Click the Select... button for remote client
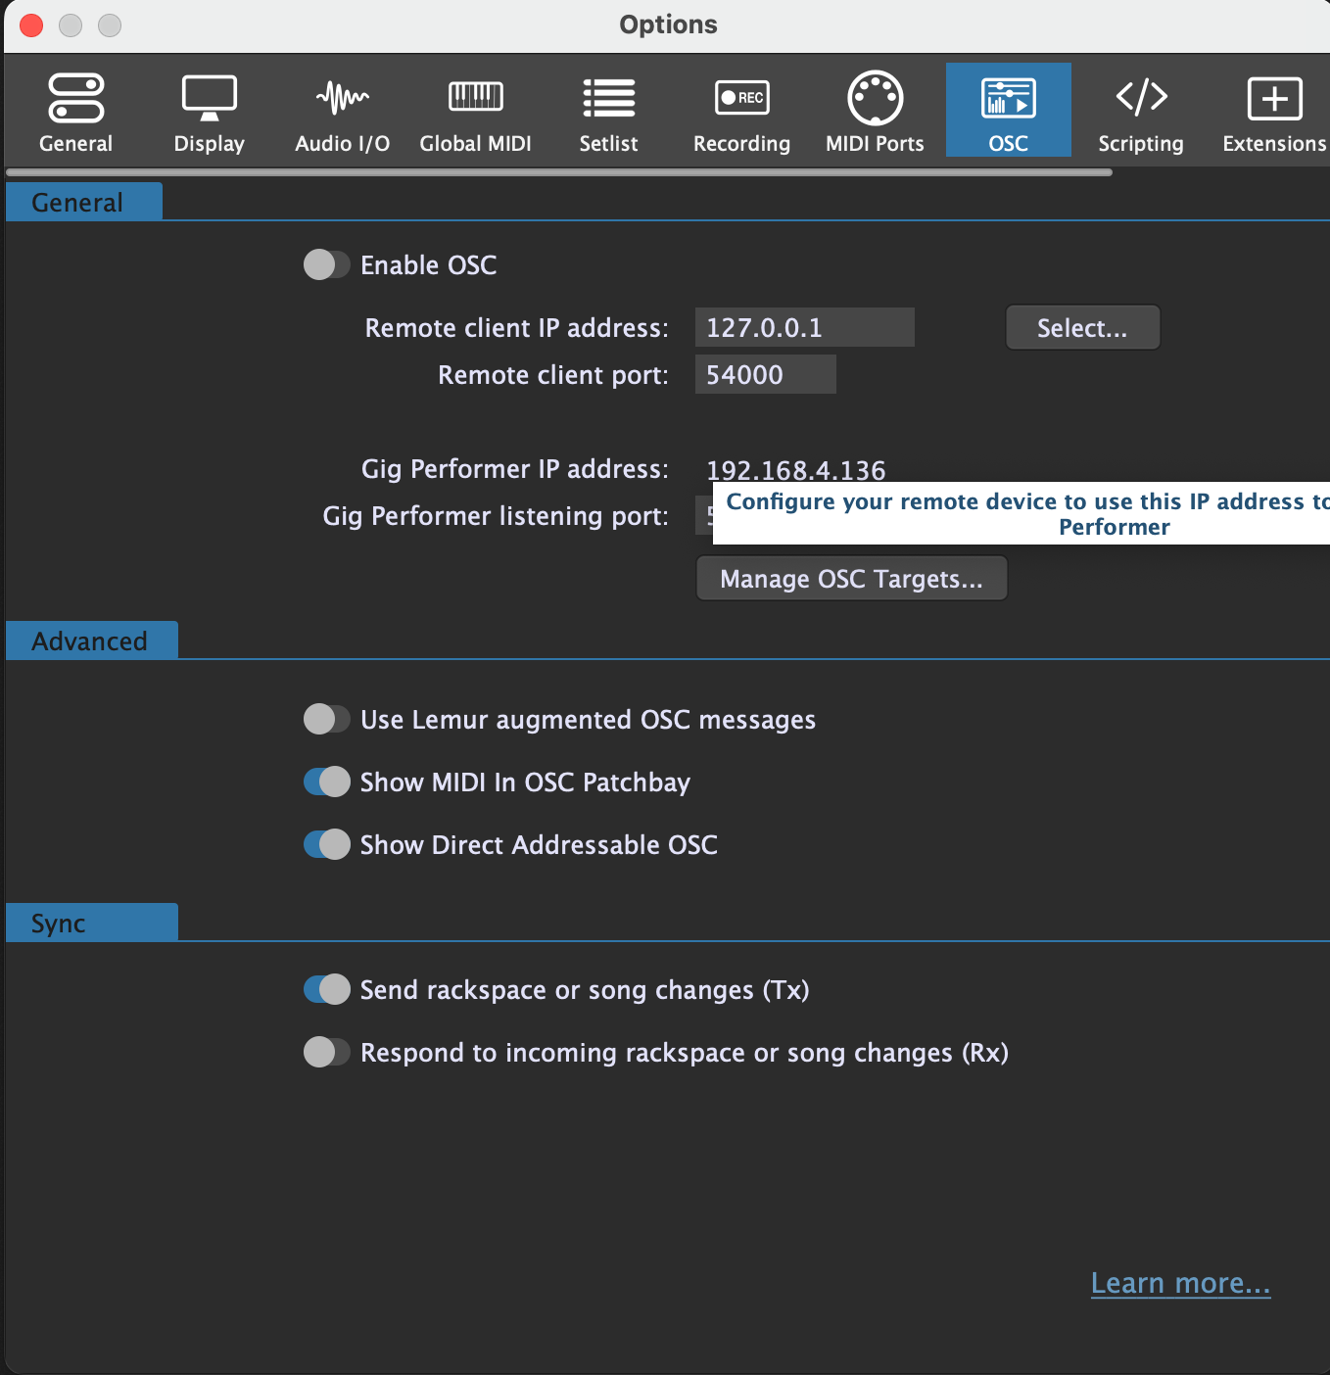The image size is (1330, 1375). (x=1082, y=327)
